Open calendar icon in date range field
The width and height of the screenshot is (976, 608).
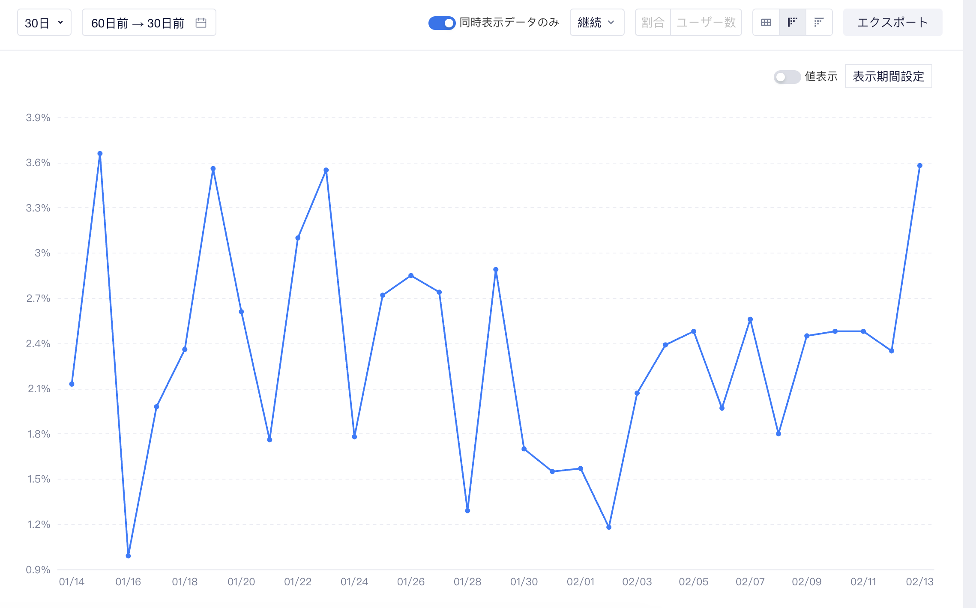201,23
